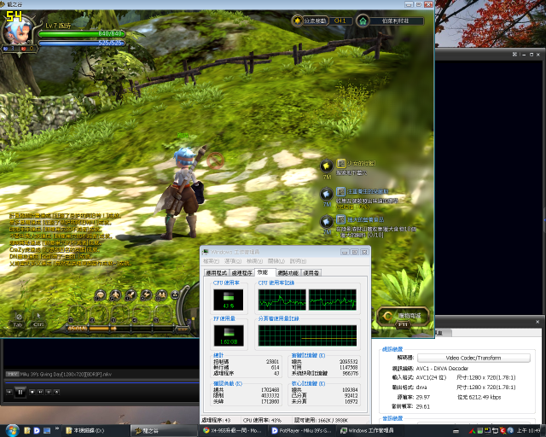Click the blue quest marker for the second quest

click(x=327, y=194)
